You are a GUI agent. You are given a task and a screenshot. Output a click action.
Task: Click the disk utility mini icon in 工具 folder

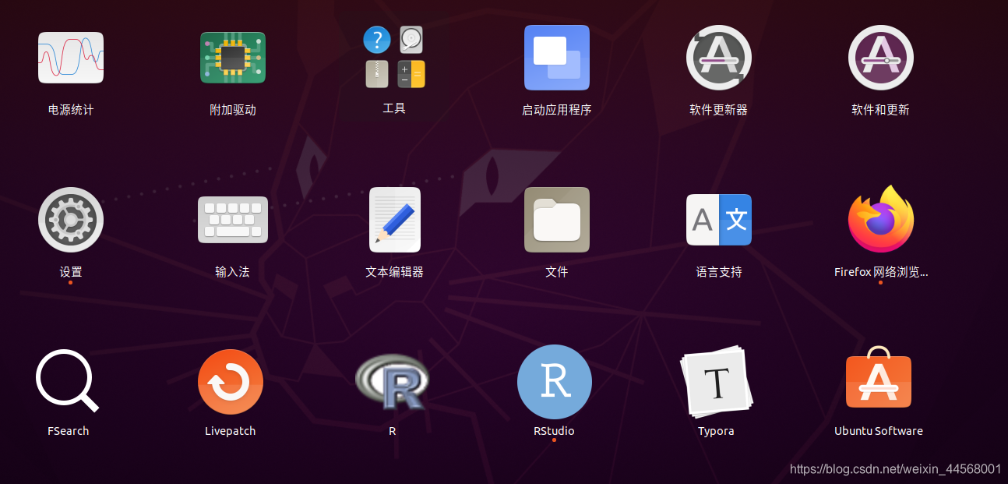click(411, 39)
